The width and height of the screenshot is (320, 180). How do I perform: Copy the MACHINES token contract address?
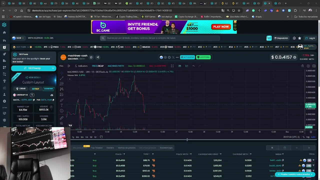tap(33, 100)
